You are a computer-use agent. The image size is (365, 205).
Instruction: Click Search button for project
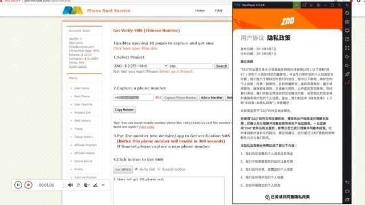click(221, 66)
